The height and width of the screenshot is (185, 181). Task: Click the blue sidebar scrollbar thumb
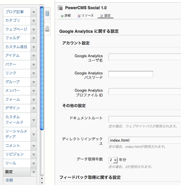tap(42, 68)
